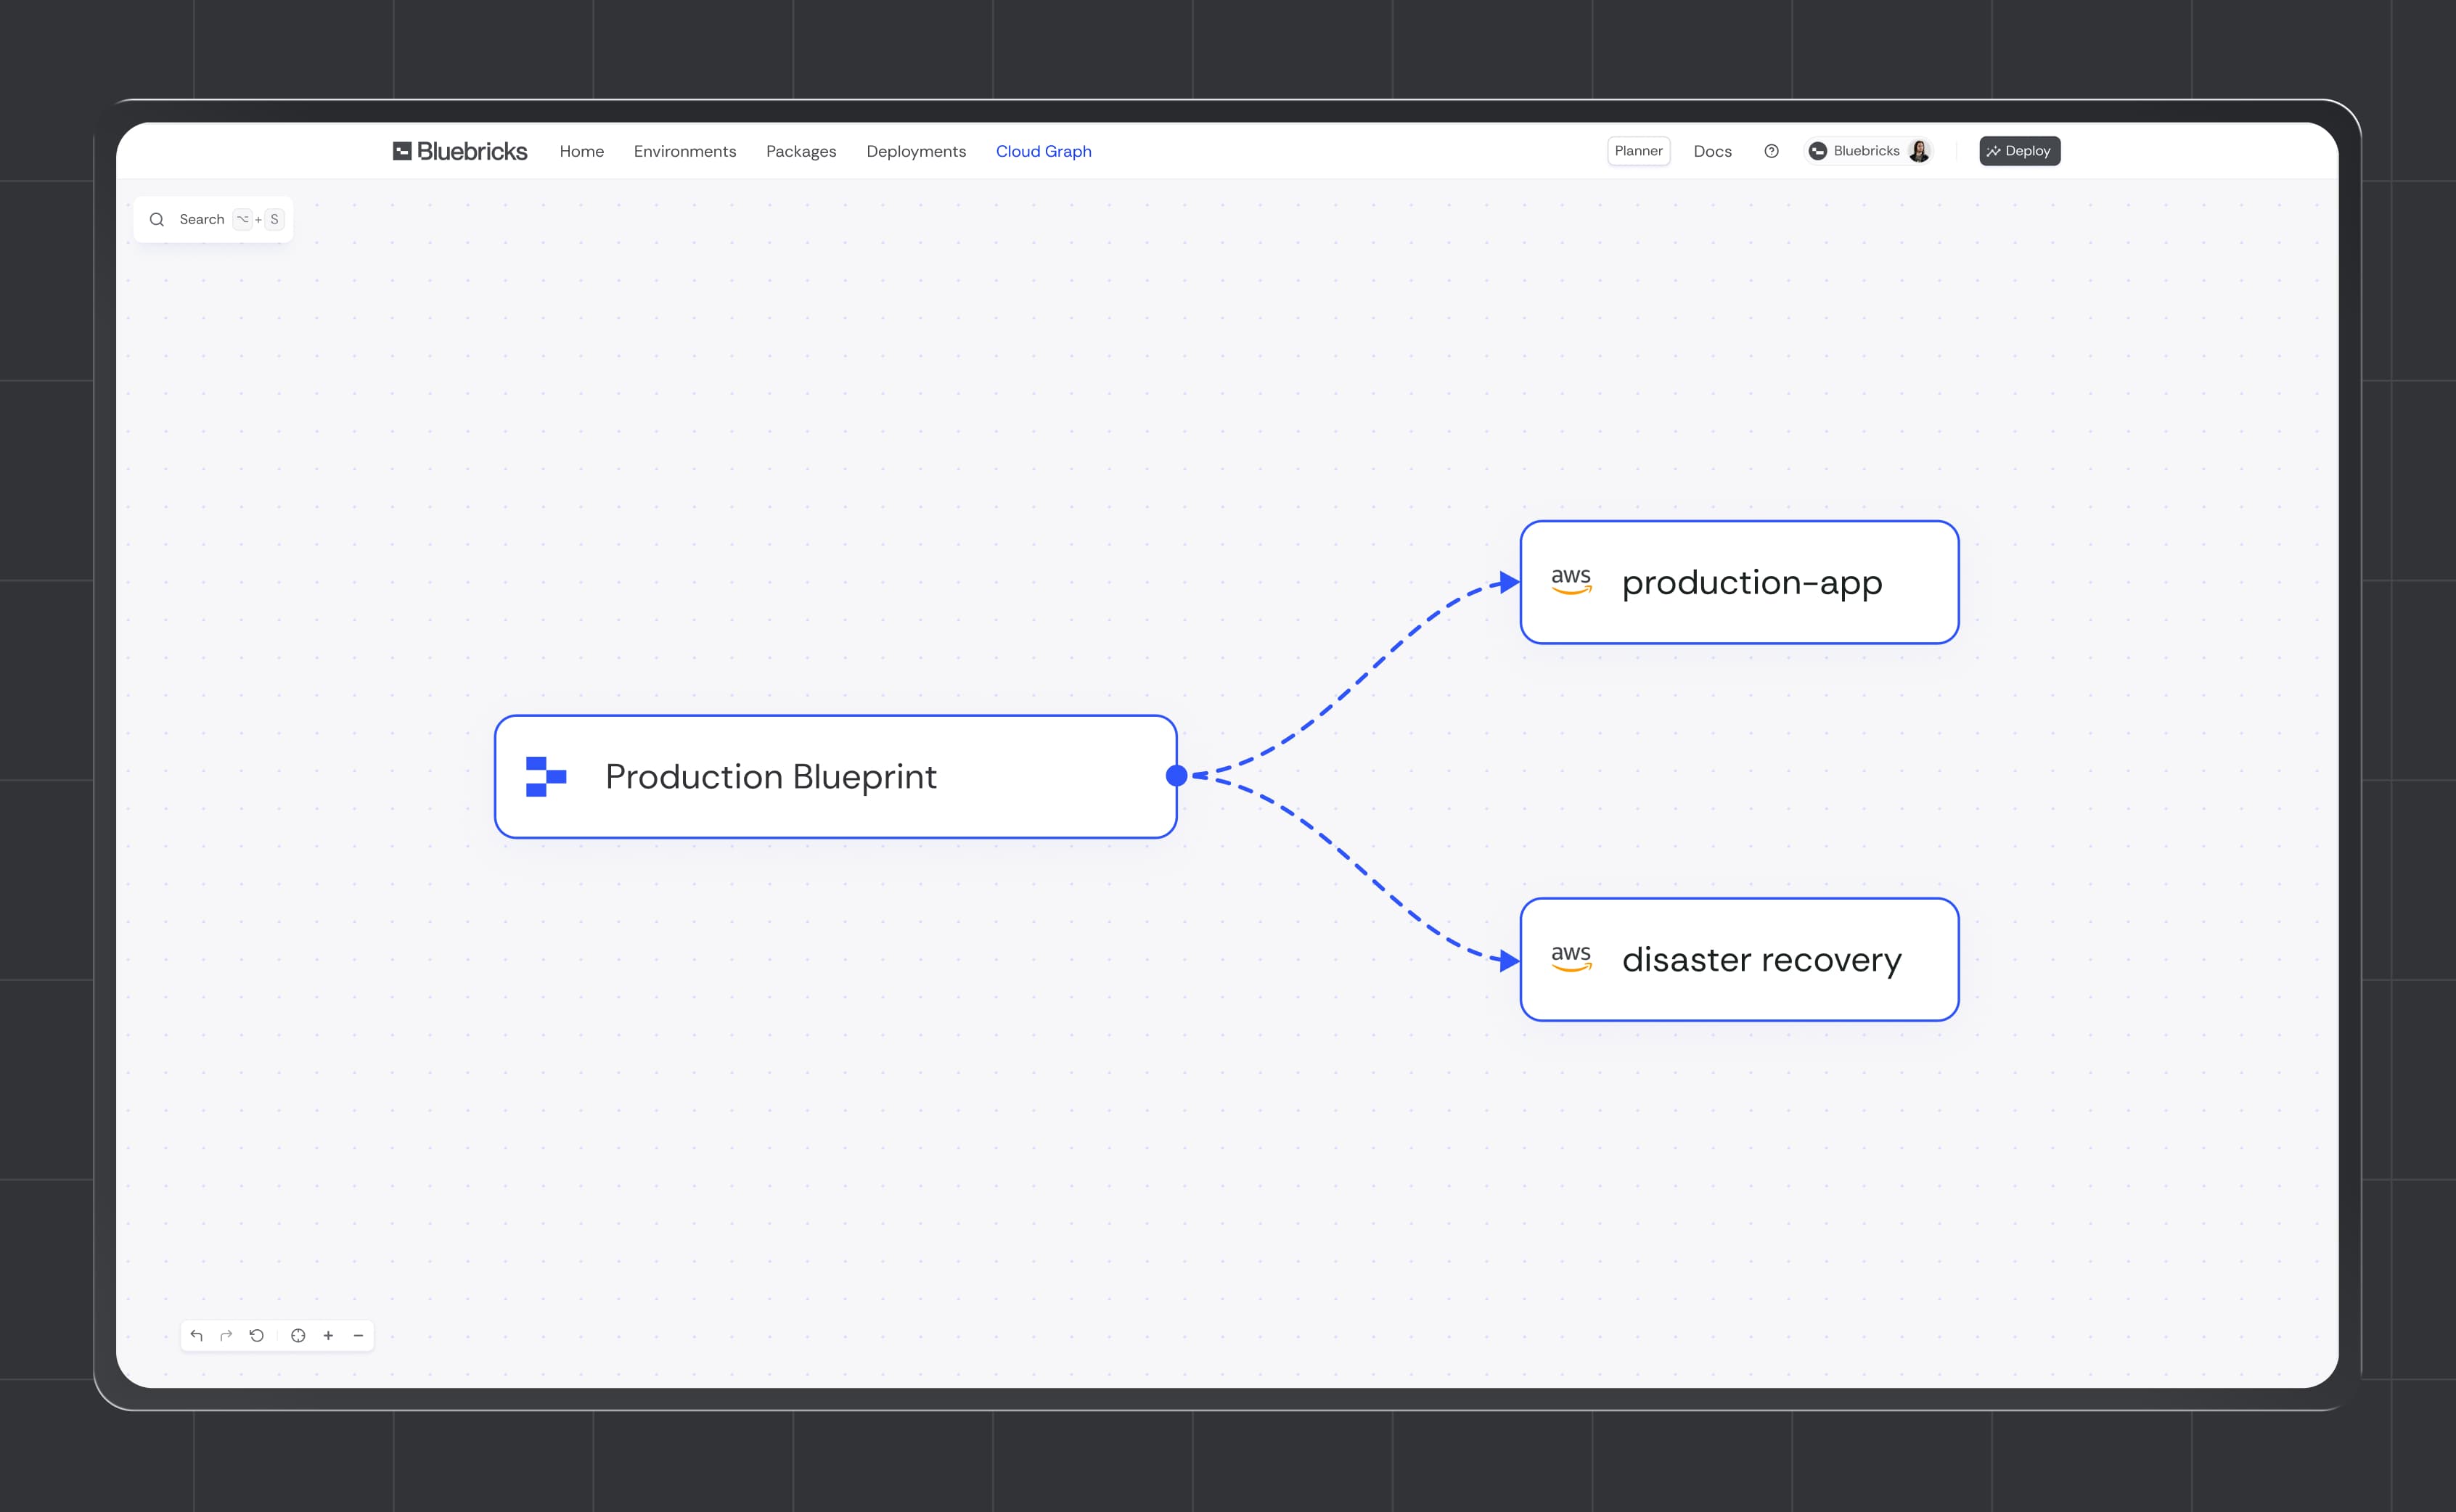Go to the Home tab
This screenshot has width=2456, height=1512.
[581, 151]
